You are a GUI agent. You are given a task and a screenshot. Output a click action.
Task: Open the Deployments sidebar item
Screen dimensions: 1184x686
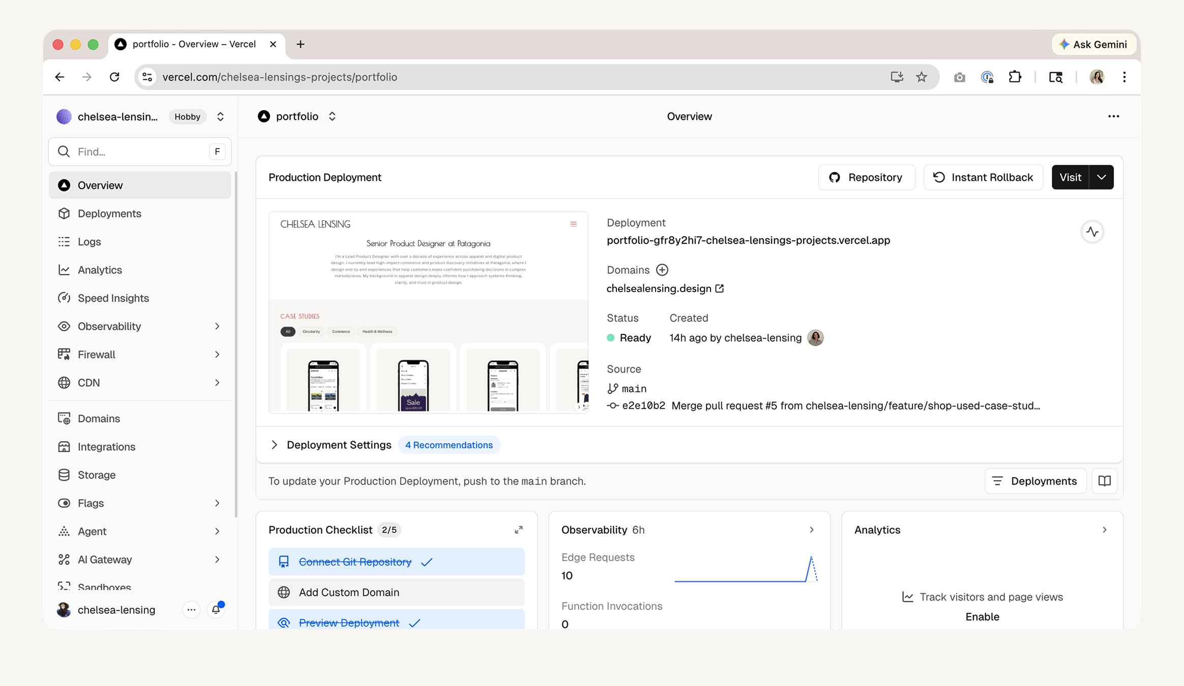[109, 213]
